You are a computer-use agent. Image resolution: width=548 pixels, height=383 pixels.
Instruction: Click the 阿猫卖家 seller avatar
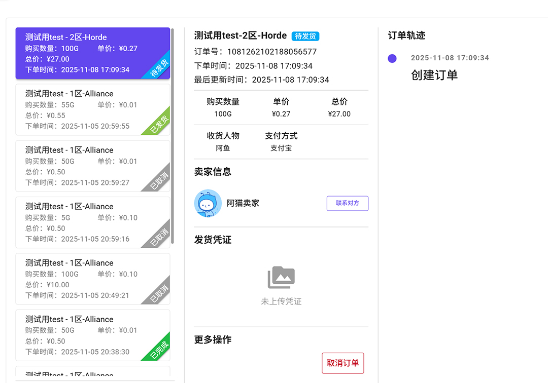pyautogui.click(x=208, y=204)
